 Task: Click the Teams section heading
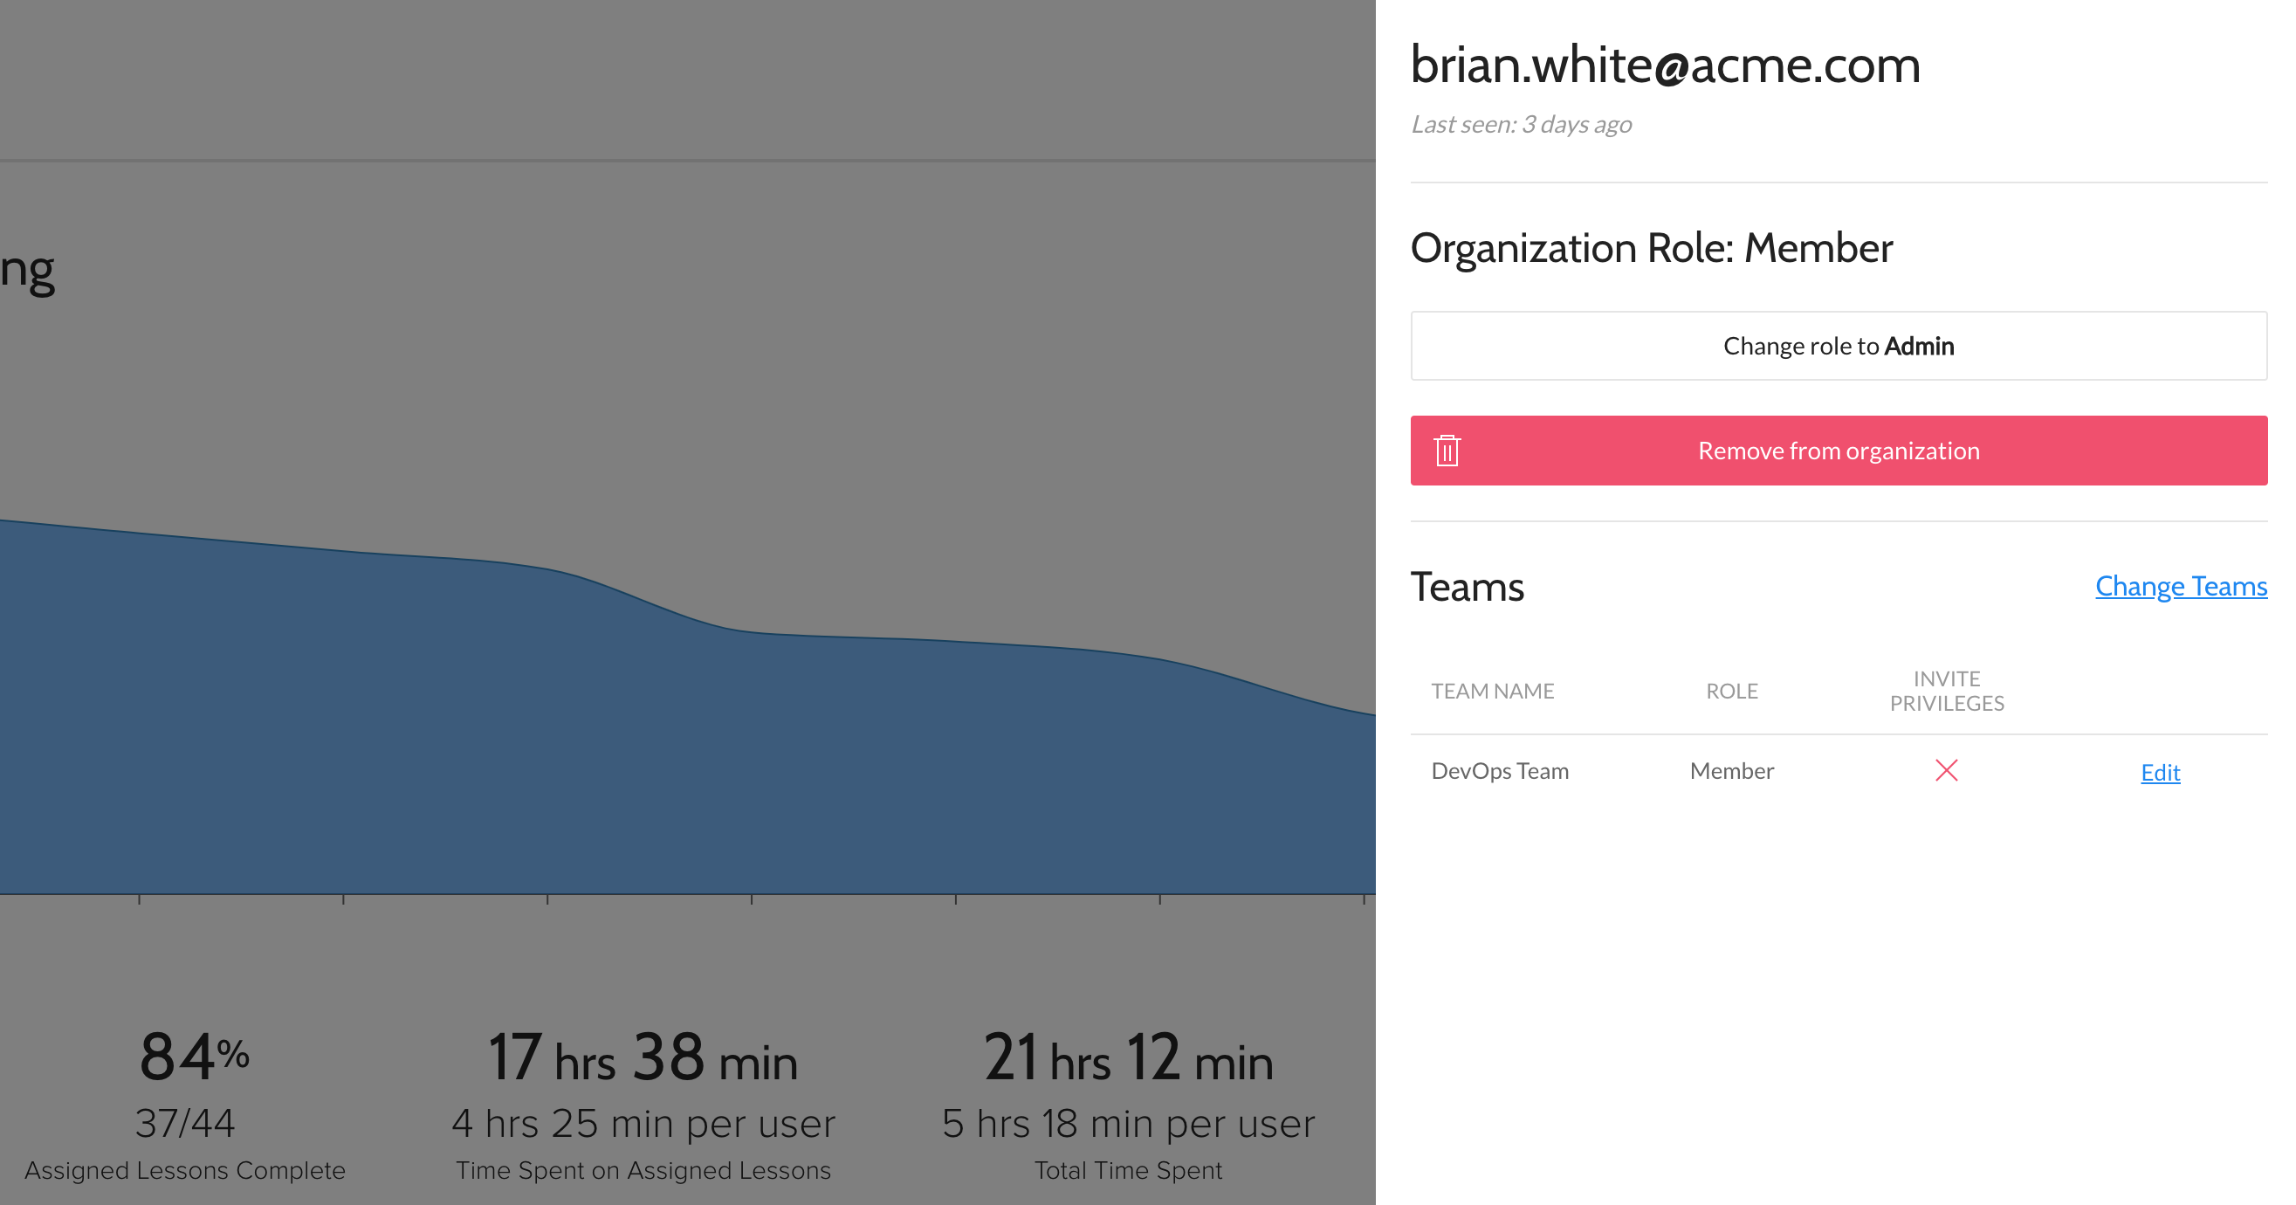click(1468, 587)
